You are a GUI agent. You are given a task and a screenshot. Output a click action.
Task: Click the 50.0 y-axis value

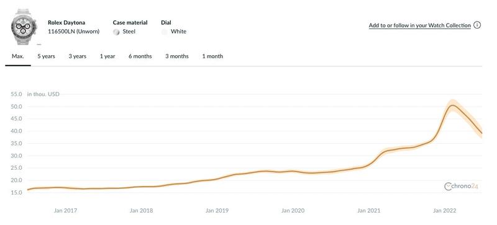(16, 107)
